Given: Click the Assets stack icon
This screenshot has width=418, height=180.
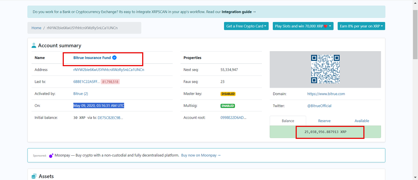Looking at the screenshot, I should click(34, 177).
